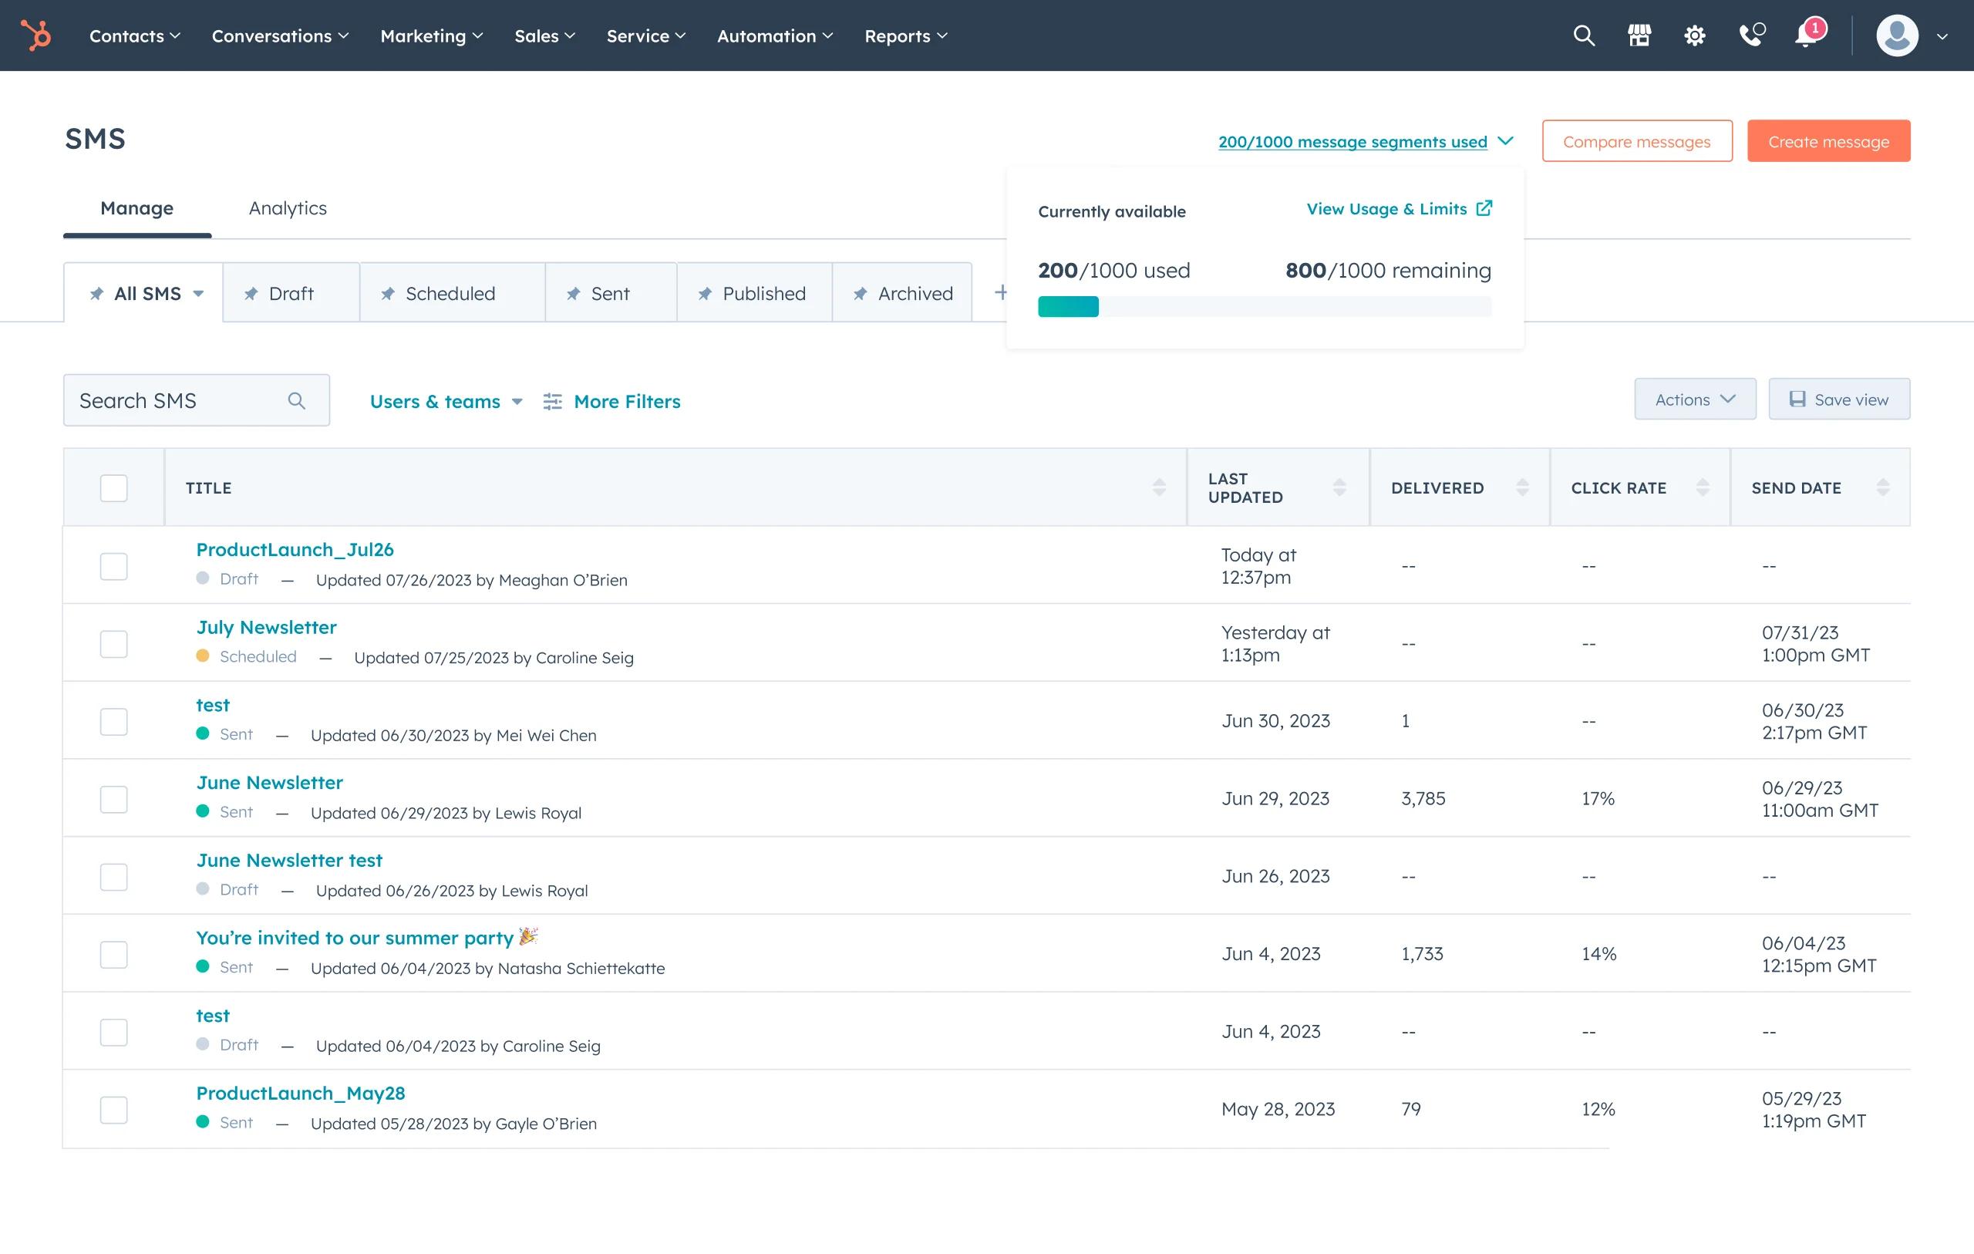Open the global search magnifier icon
The image size is (1974, 1254).
1584,35
